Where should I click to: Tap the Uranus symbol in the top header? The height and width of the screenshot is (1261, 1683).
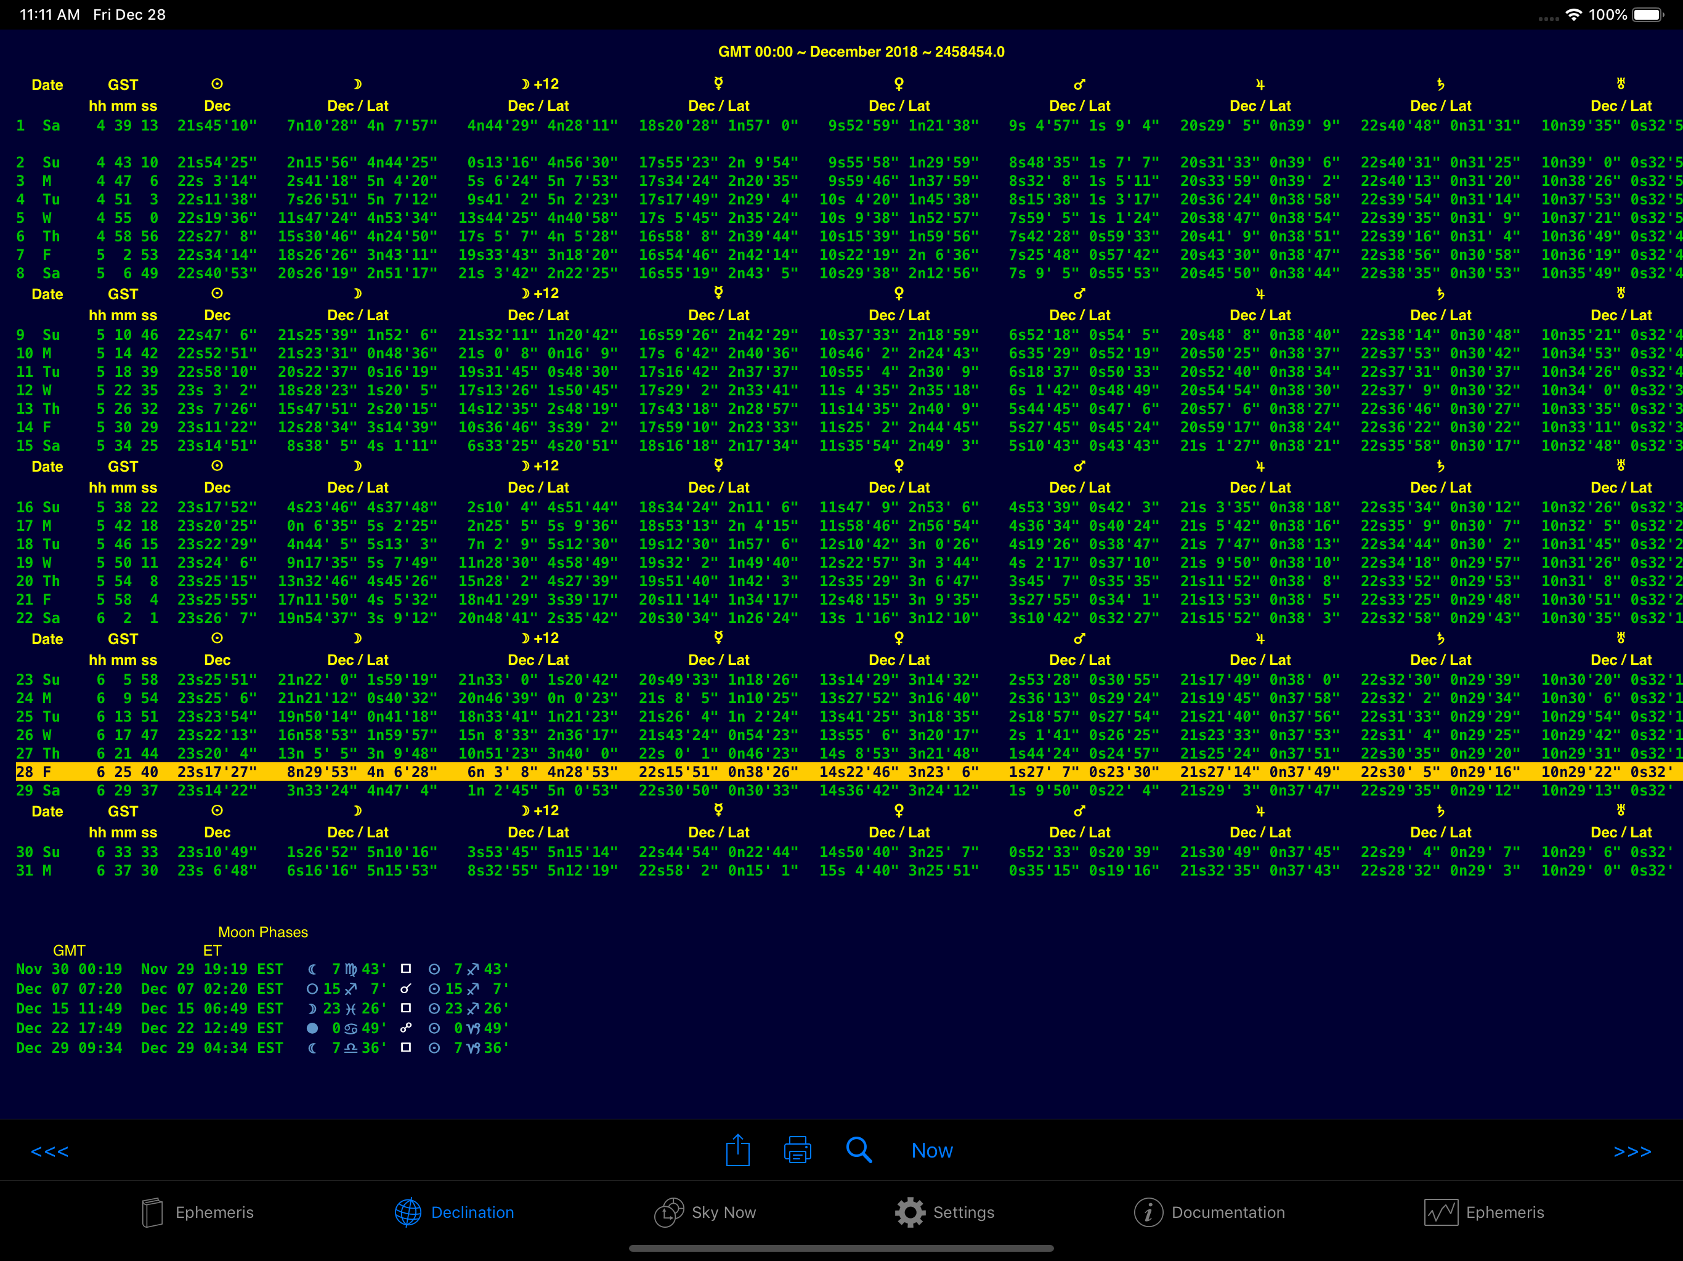pyautogui.click(x=1621, y=84)
